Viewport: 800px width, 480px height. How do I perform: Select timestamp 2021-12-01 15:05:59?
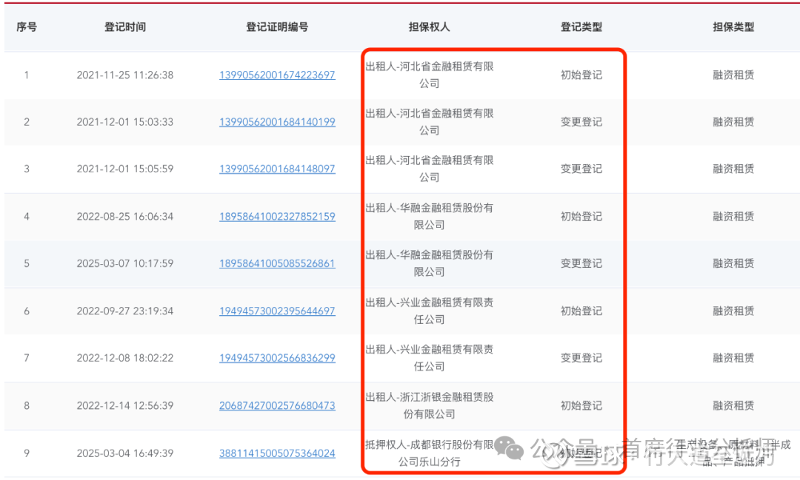click(x=125, y=169)
